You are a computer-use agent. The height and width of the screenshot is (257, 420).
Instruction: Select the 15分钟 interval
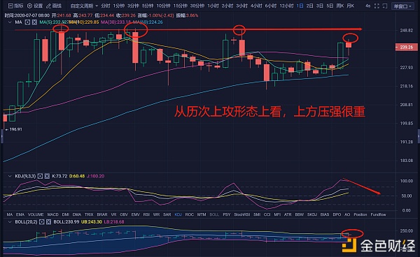181,6
